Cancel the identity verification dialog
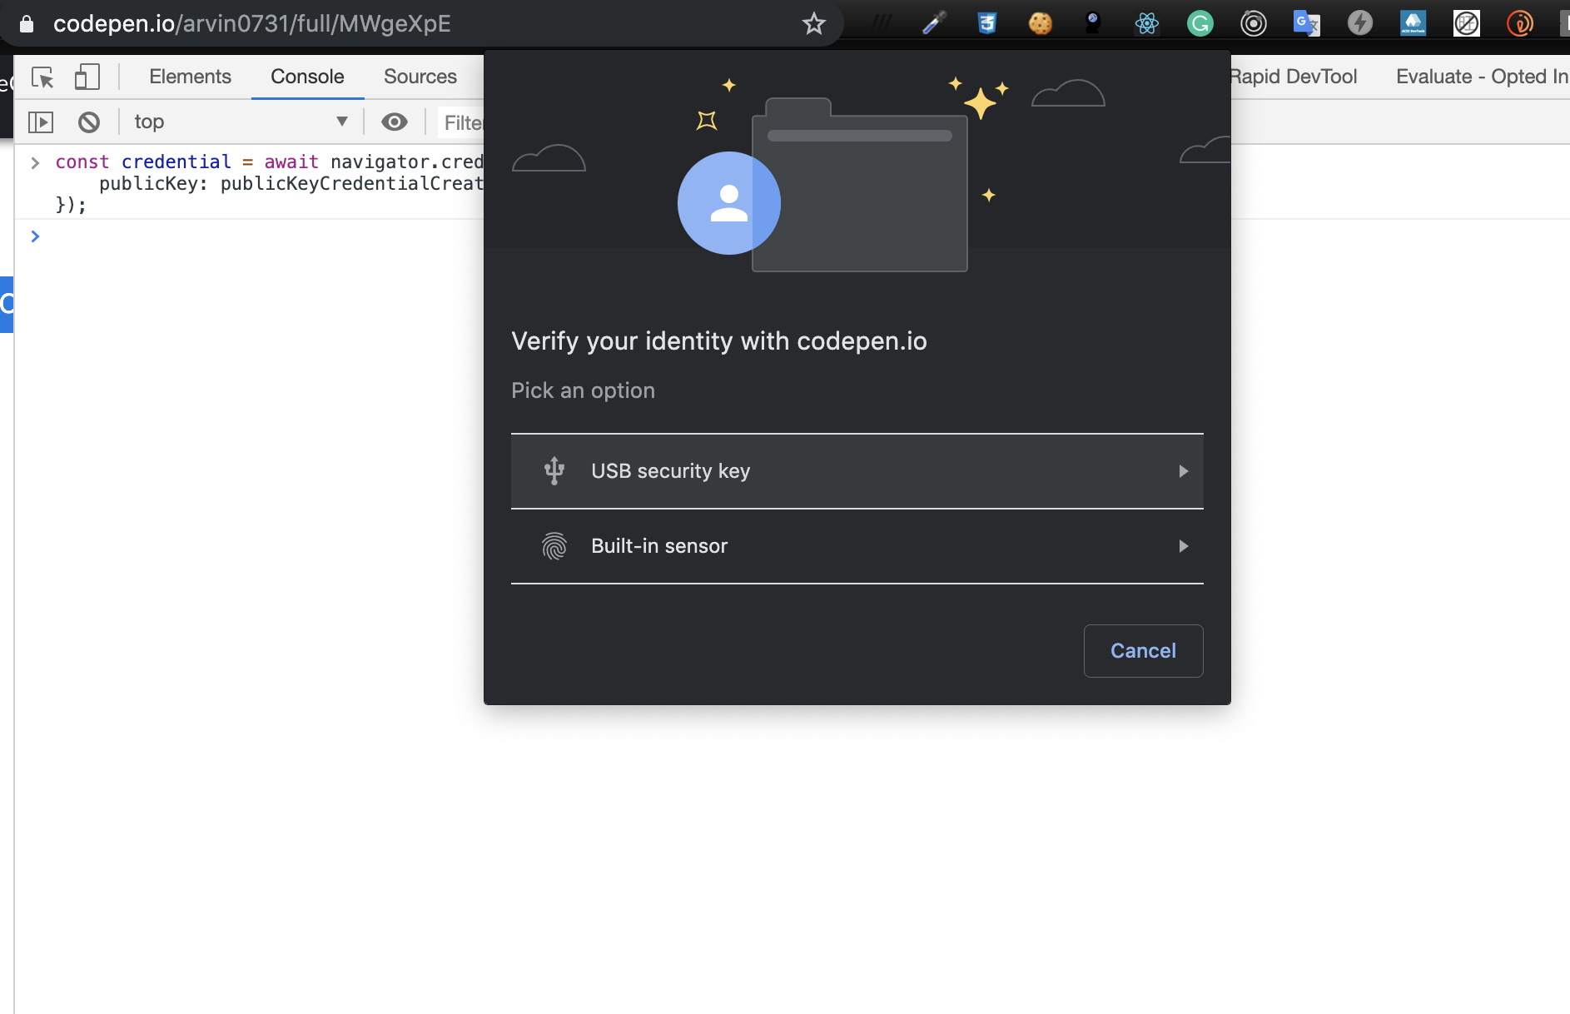This screenshot has width=1570, height=1014. 1143,651
